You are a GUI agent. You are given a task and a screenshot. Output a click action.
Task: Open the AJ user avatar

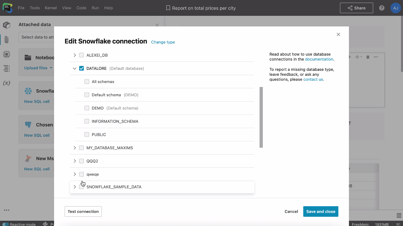(x=395, y=8)
